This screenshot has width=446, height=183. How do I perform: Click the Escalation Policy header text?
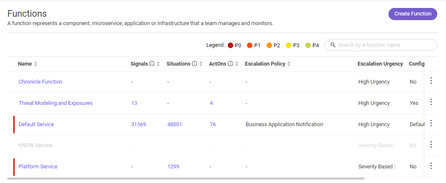pyautogui.click(x=265, y=64)
